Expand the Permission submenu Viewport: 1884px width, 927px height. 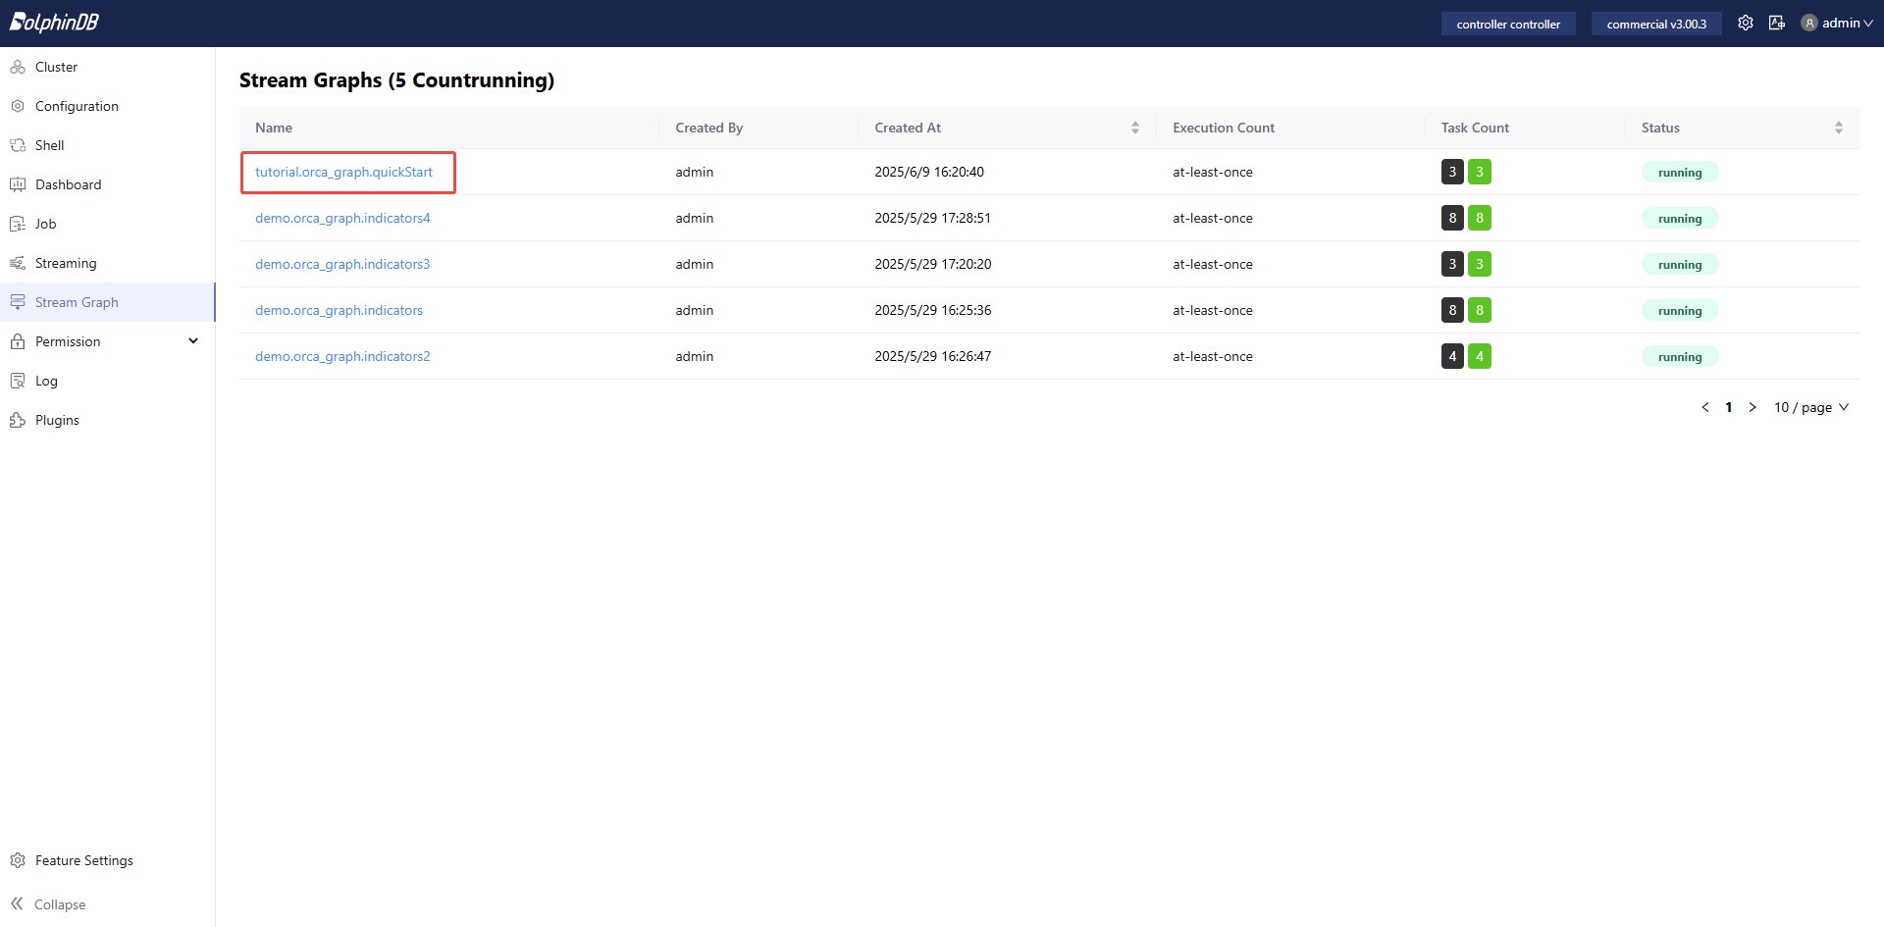click(193, 341)
